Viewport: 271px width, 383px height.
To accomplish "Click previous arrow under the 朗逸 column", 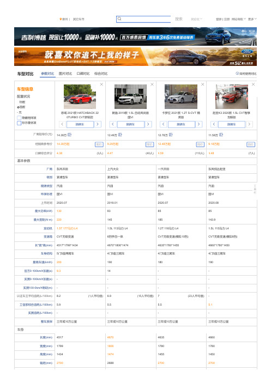I will tap(113, 124).
